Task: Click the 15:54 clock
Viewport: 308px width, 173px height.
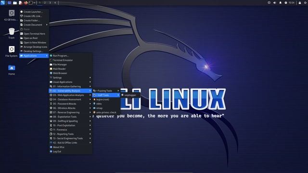Action: 292,3
